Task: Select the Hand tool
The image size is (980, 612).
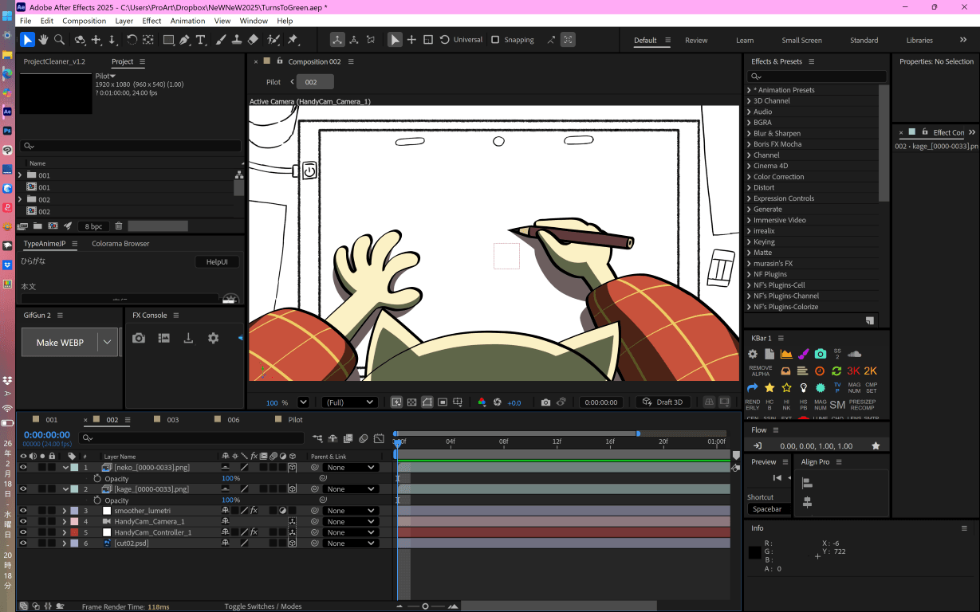Action: pos(43,40)
